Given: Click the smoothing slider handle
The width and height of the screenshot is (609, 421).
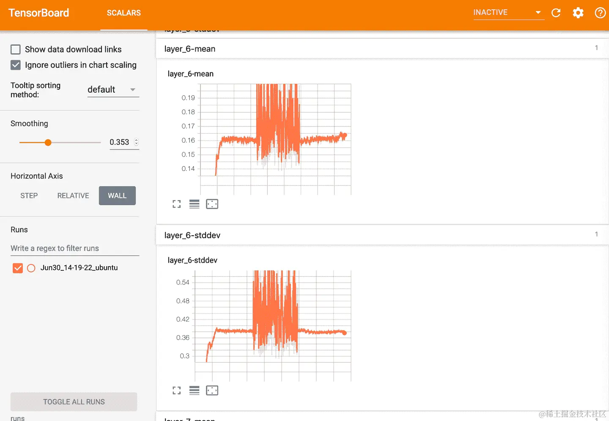Looking at the screenshot, I should [x=48, y=143].
